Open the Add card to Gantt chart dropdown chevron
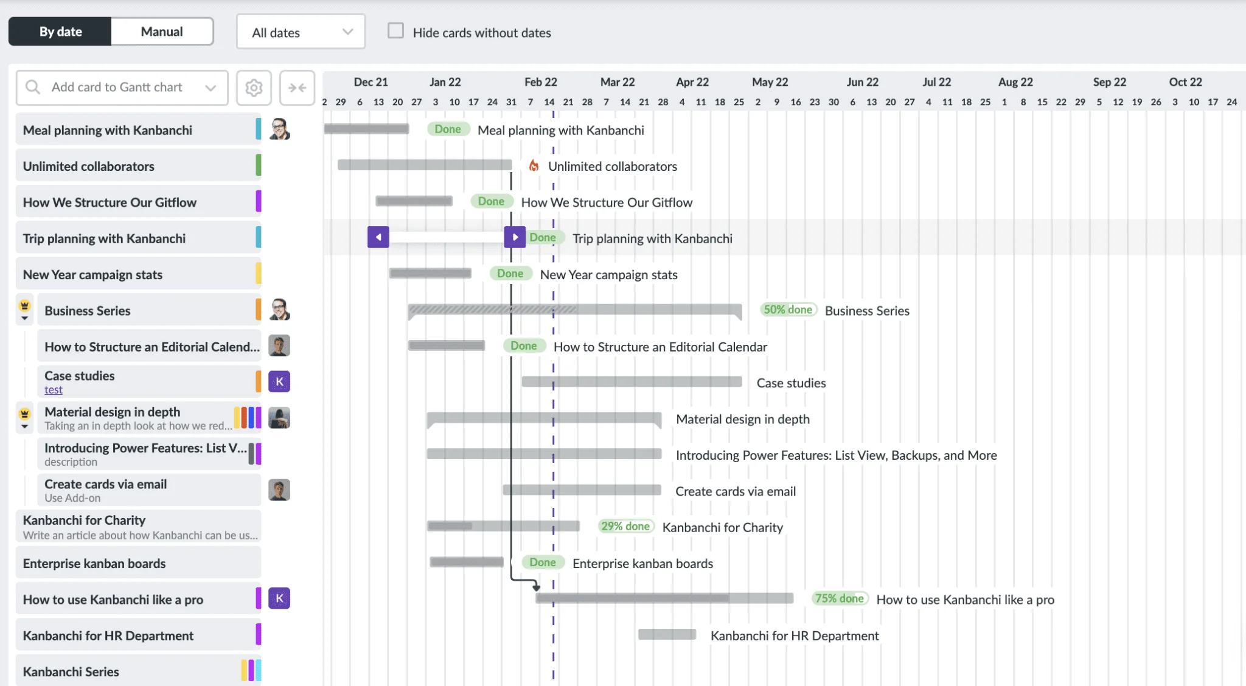This screenshot has width=1246, height=686. 211,88
